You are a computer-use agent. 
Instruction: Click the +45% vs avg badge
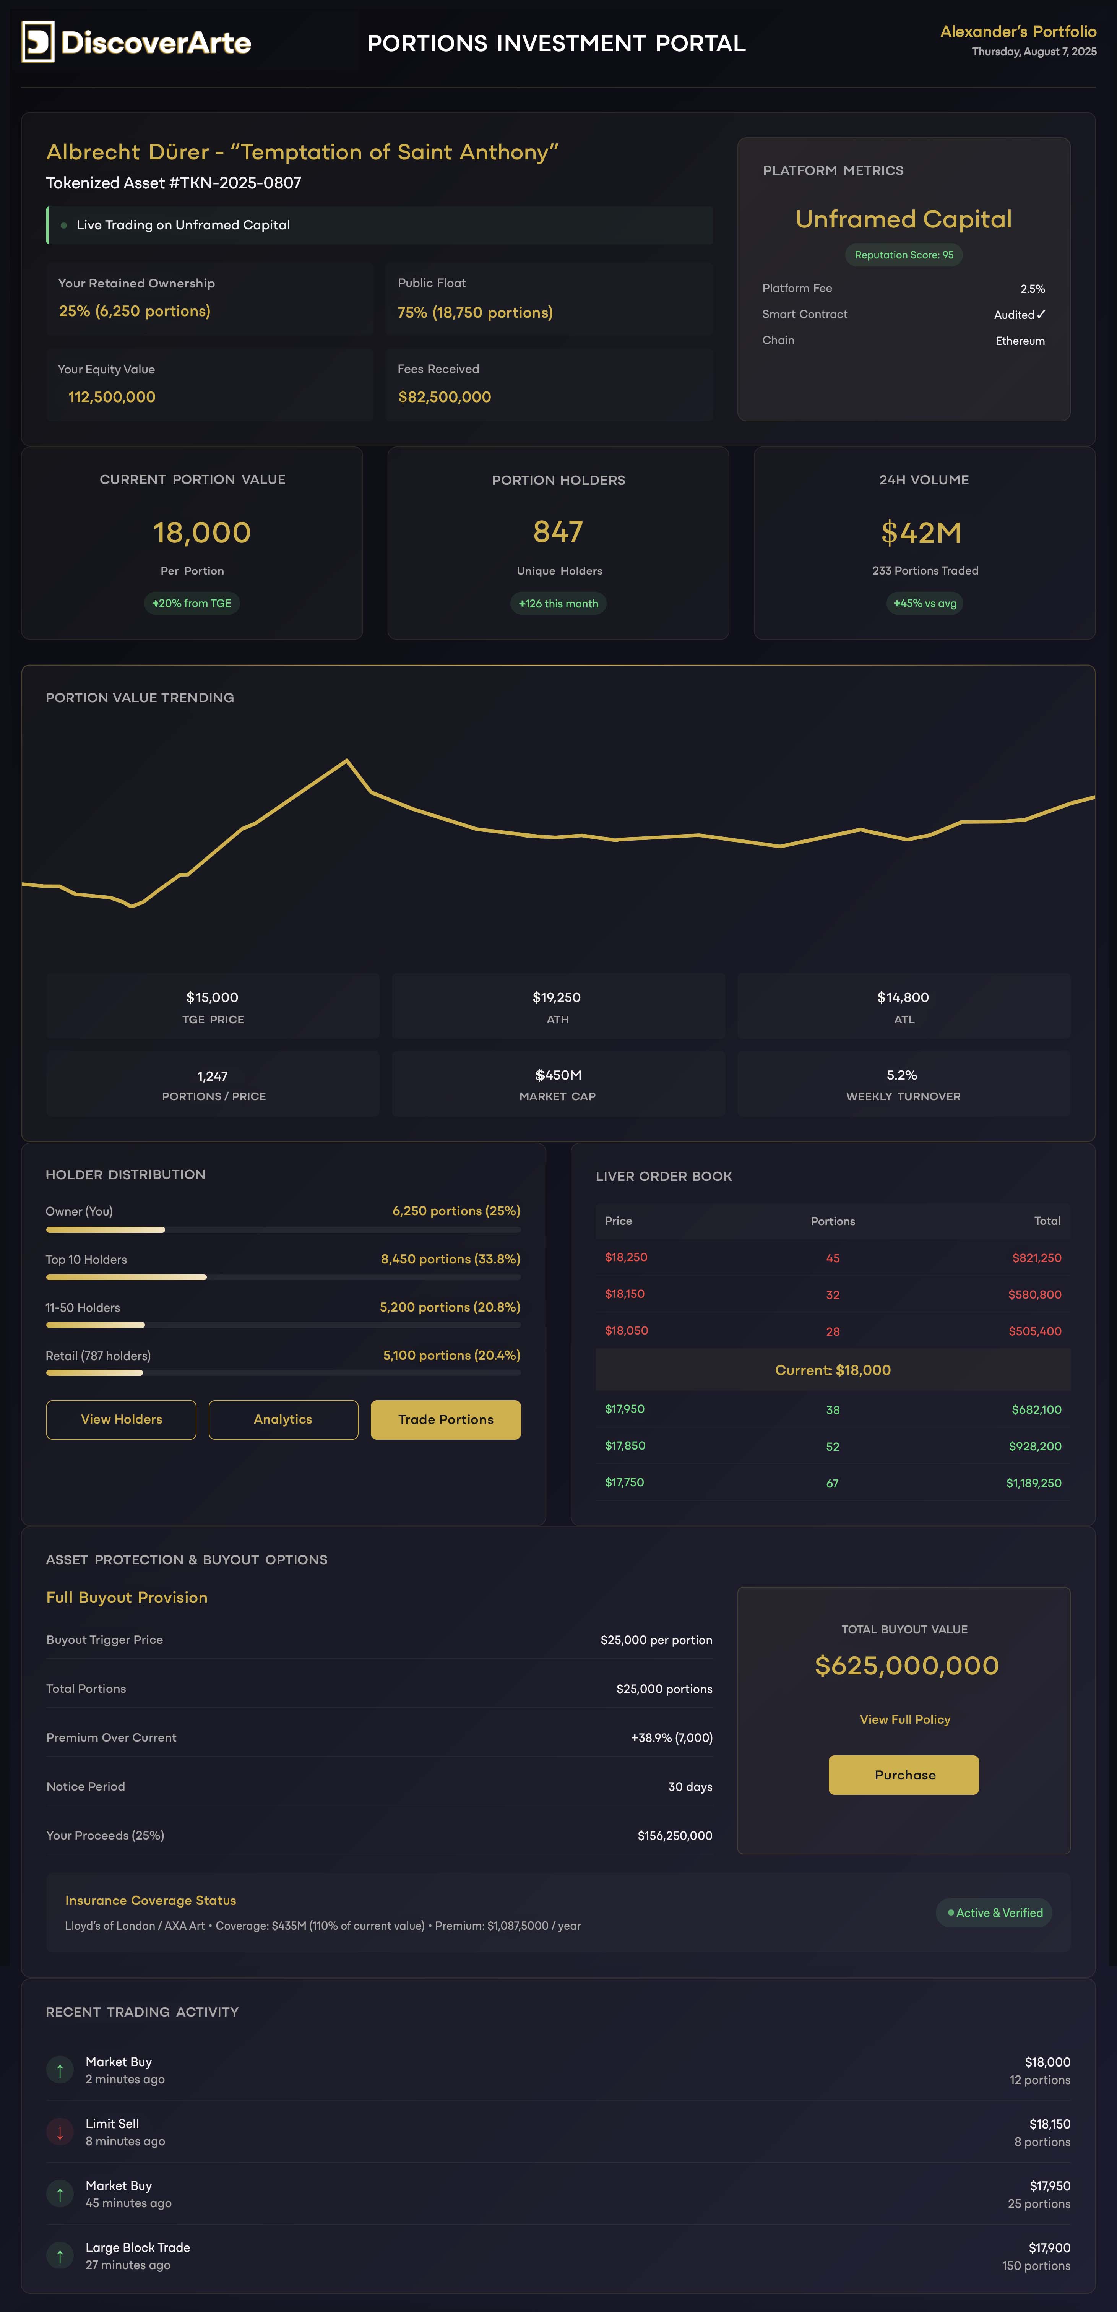tap(925, 603)
